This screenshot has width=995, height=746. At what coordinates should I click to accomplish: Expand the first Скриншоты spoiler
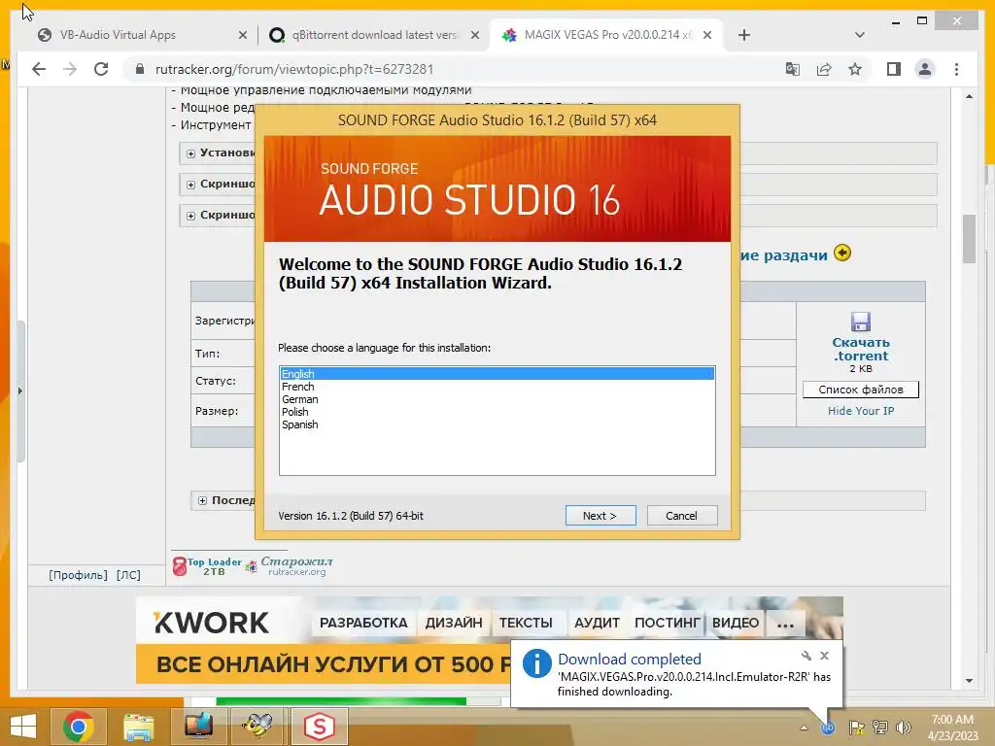click(191, 185)
